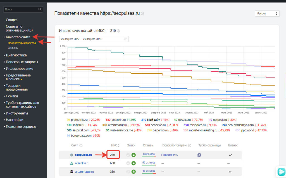
Task: Click the info icon next to ИКС — 210
Action: pos(118,31)
